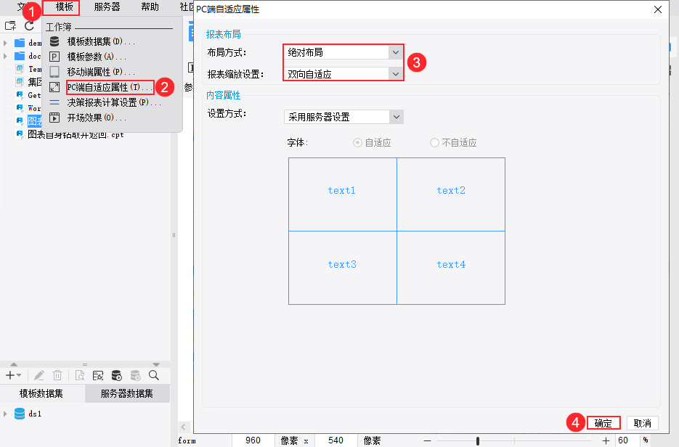This screenshot has height=447, width=679.
Task: Click the dem folder icon
Action: point(20,43)
